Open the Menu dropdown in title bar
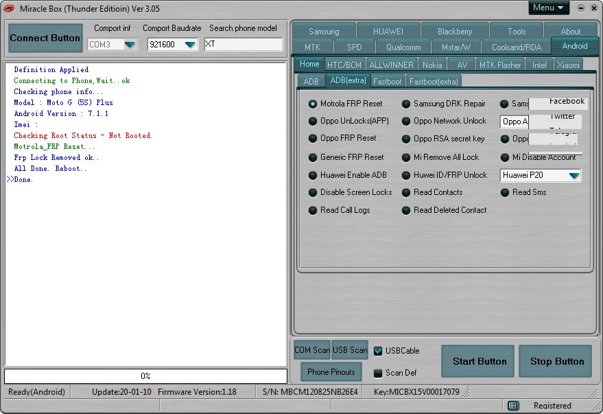Viewport: 603px width, 414px height. pos(548,8)
